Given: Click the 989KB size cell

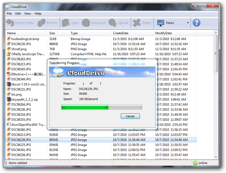Looking at the screenshot, I should 54,44.
